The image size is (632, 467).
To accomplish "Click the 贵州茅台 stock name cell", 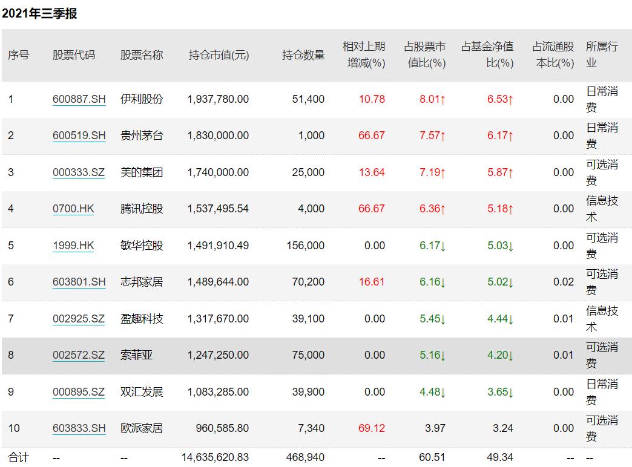I will point(142,136).
